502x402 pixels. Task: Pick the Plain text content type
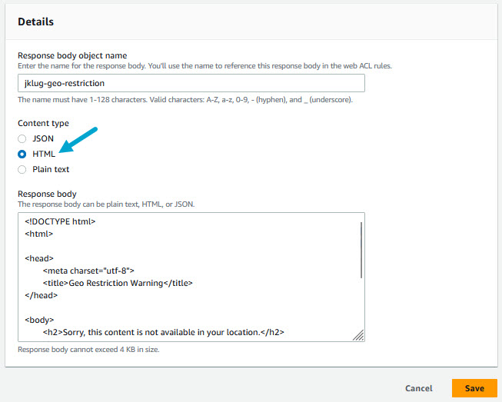22,169
